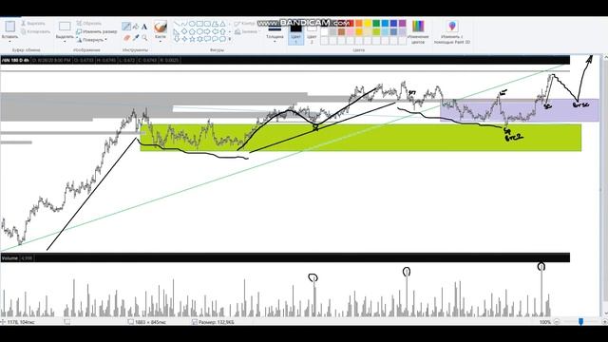Activate Color 1 (Цвет 1) button

(x=295, y=33)
